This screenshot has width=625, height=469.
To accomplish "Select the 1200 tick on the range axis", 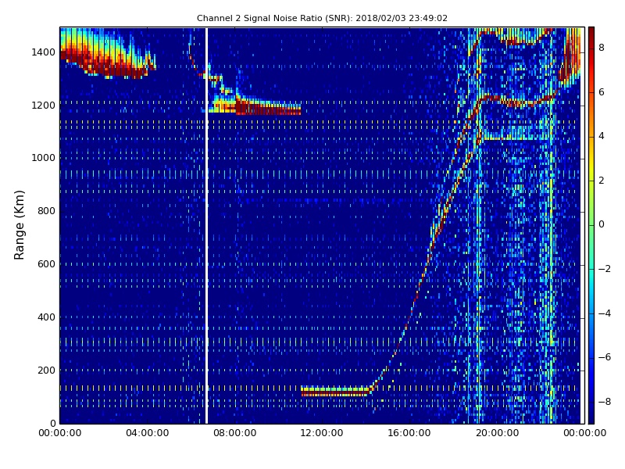I will [43, 106].
